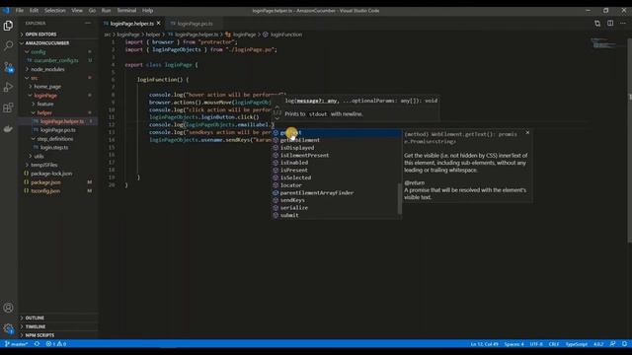Open loginPage.po.ts in explorer tree
This screenshot has width=632, height=355.
pos(57,130)
